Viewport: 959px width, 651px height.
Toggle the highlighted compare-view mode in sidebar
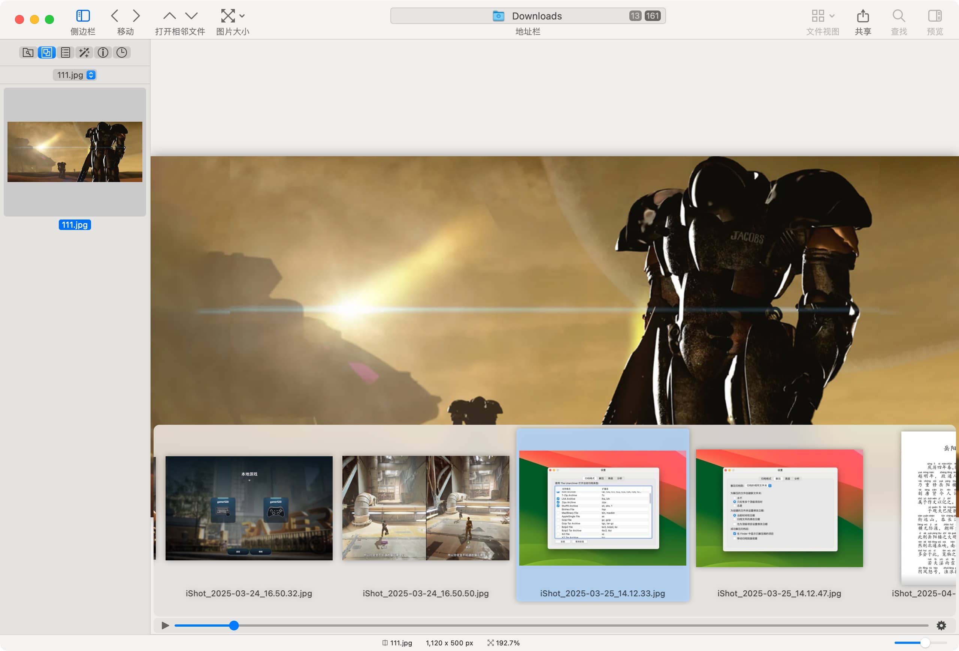click(x=46, y=52)
